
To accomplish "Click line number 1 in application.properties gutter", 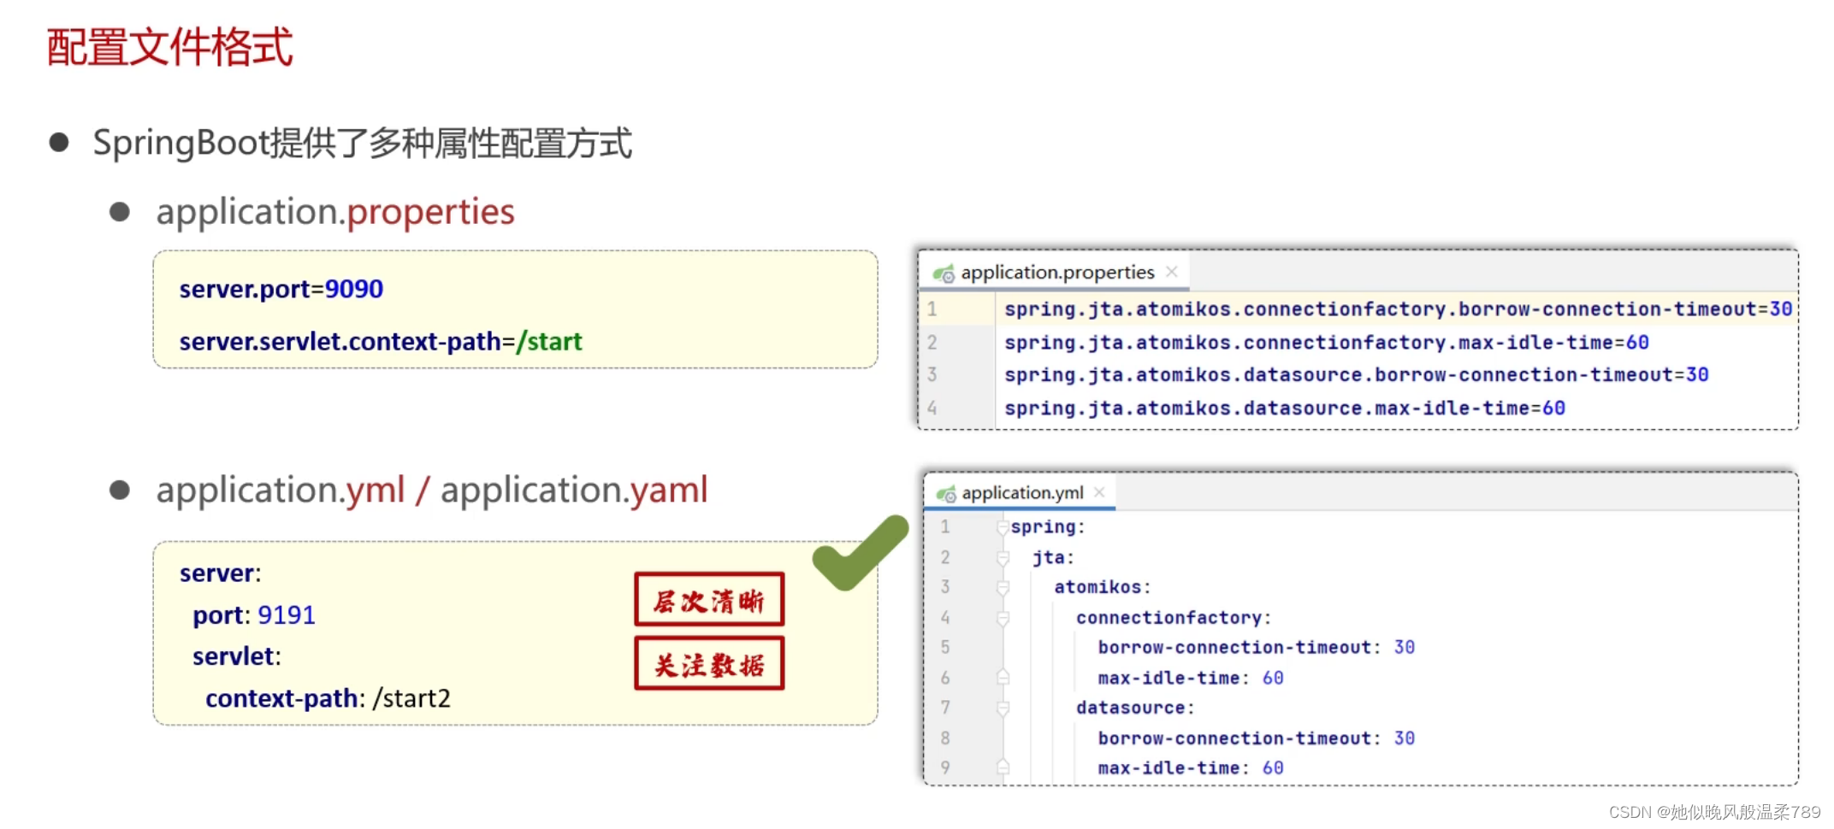I will [x=932, y=309].
